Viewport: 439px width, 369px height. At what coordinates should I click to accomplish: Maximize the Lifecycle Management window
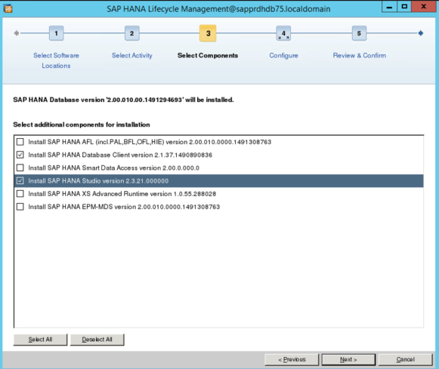point(404,7)
